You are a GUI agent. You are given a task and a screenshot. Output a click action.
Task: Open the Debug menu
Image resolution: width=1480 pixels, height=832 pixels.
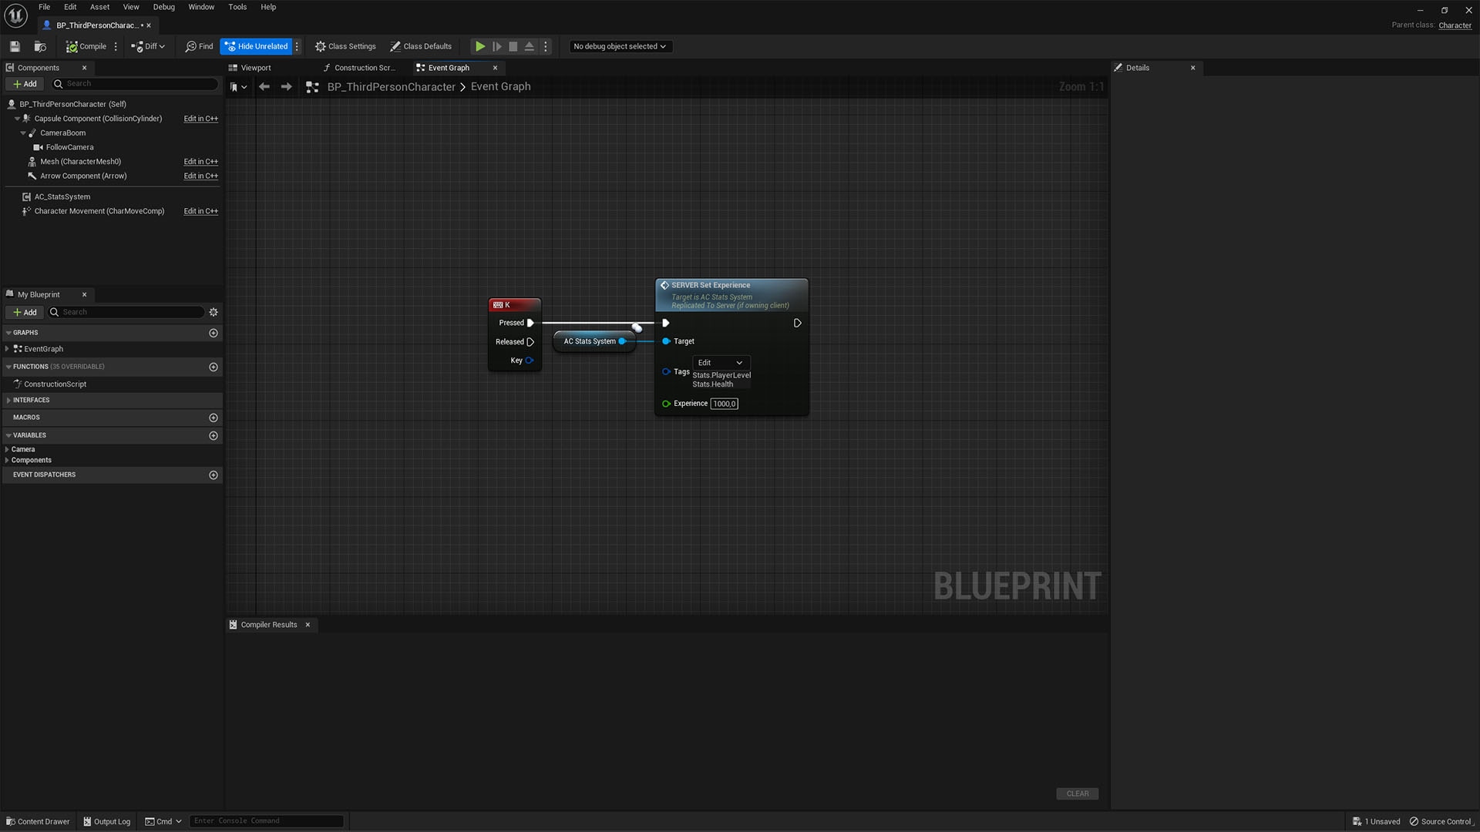(x=163, y=7)
